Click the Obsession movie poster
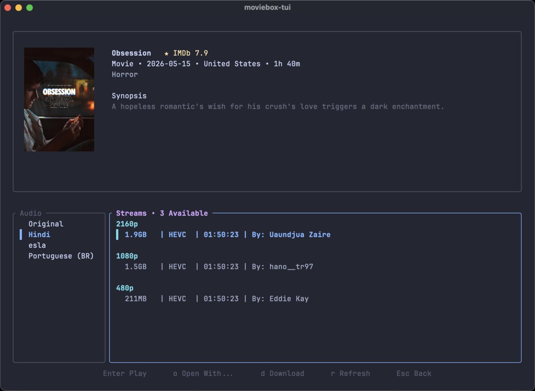This screenshot has height=391, width=535. click(59, 99)
